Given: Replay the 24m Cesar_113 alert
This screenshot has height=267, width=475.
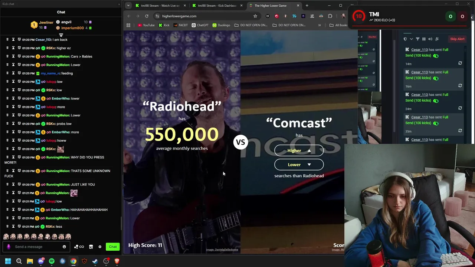Looking at the screenshot, I should point(460,108).
